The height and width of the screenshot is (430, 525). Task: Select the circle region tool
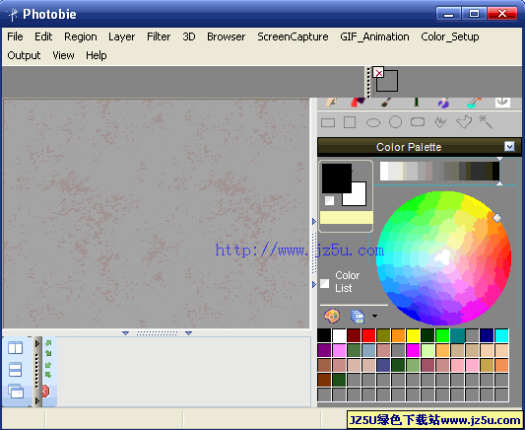pyautogui.click(x=395, y=122)
